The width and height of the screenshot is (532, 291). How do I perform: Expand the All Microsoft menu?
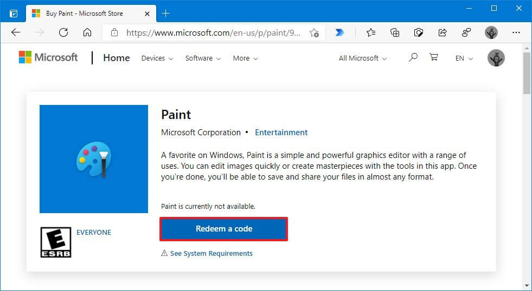[x=363, y=58]
